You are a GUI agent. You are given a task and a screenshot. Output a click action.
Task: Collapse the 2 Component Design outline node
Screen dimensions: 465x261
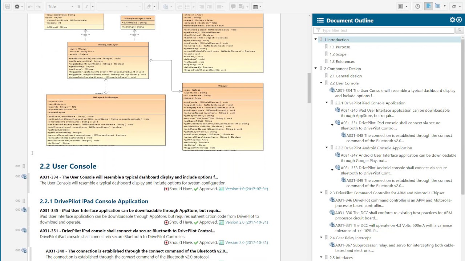(x=316, y=69)
